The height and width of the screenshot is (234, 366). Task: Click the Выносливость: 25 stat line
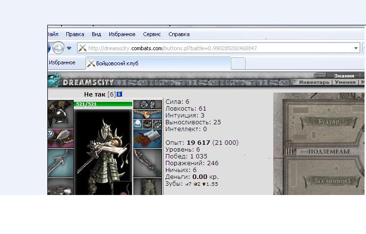tap(193, 122)
